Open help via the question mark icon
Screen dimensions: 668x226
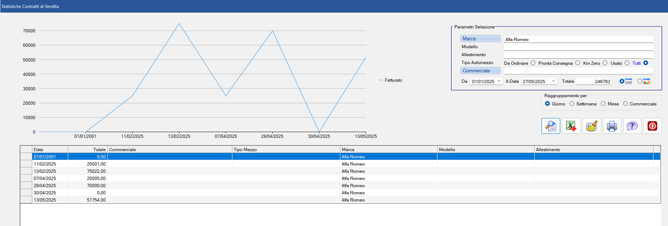tap(632, 126)
